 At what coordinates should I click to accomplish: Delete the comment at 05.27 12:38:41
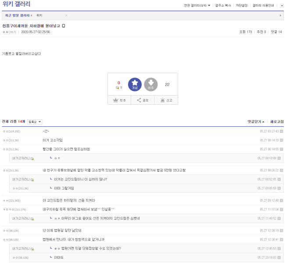click(x=282, y=239)
